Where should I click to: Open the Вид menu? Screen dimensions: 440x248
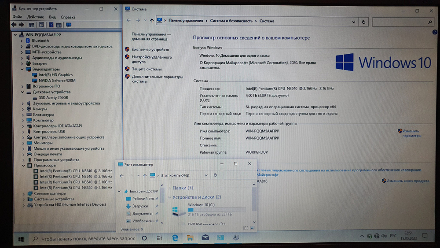coord(52,17)
